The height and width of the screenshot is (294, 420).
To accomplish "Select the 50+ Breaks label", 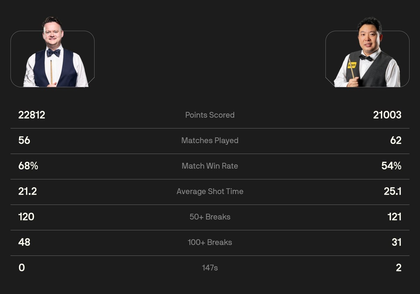I will point(210,217).
